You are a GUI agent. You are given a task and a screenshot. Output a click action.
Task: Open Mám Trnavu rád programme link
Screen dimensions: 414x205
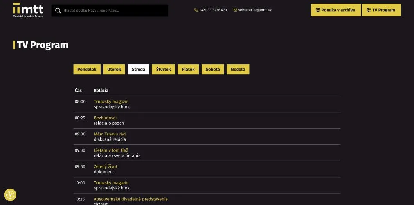(x=110, y=134)
